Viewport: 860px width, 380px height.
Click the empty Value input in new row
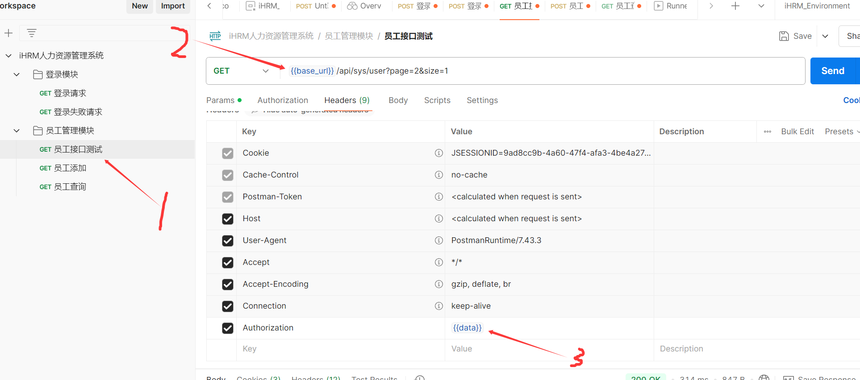pyautogui.click(x=549, y=349)
